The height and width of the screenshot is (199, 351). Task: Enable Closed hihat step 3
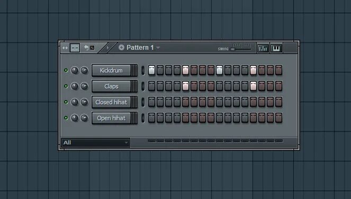tap(168, 102)
